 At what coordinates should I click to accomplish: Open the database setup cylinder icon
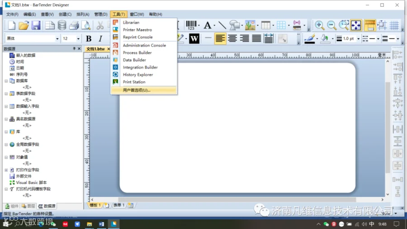tap(62, 25)
